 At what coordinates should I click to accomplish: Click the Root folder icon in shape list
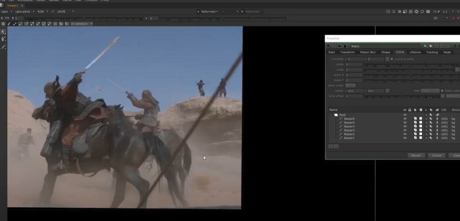pyautogui.click(x=336, y=115)
